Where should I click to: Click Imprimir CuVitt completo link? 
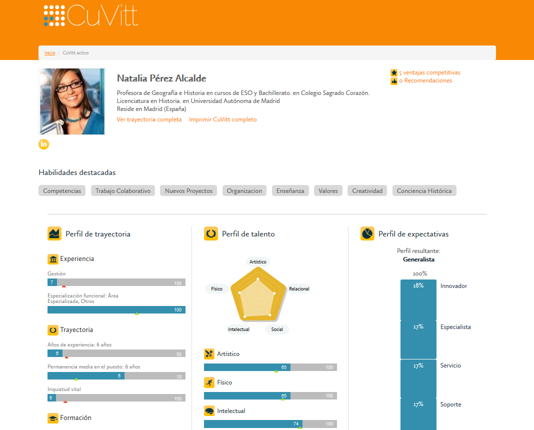[222, 119]
